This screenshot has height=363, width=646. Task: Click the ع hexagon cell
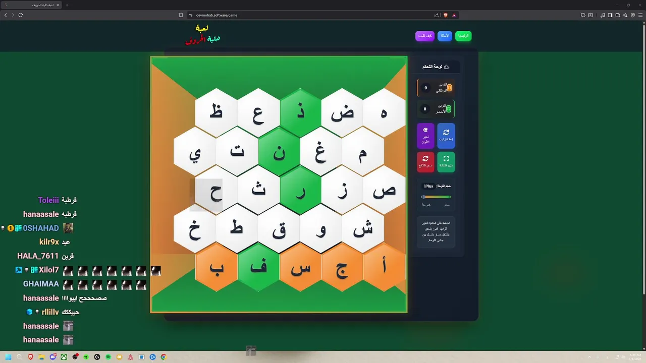click(x=258, y=112)
